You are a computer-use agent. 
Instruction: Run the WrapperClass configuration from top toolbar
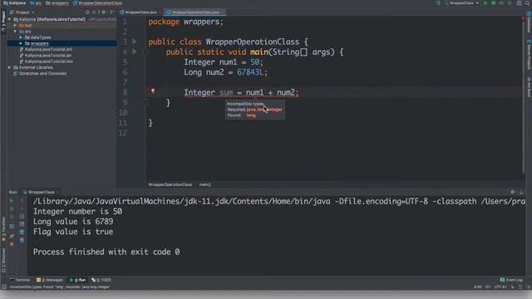point(485,3)
